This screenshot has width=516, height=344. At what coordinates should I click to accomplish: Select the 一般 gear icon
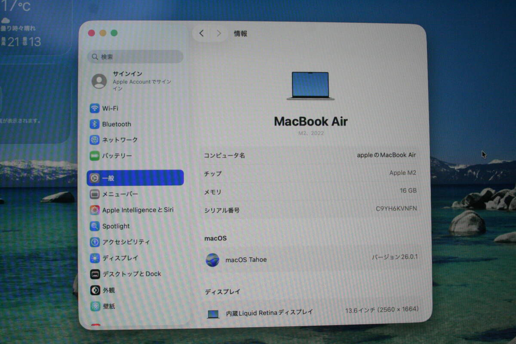[95, 178]
